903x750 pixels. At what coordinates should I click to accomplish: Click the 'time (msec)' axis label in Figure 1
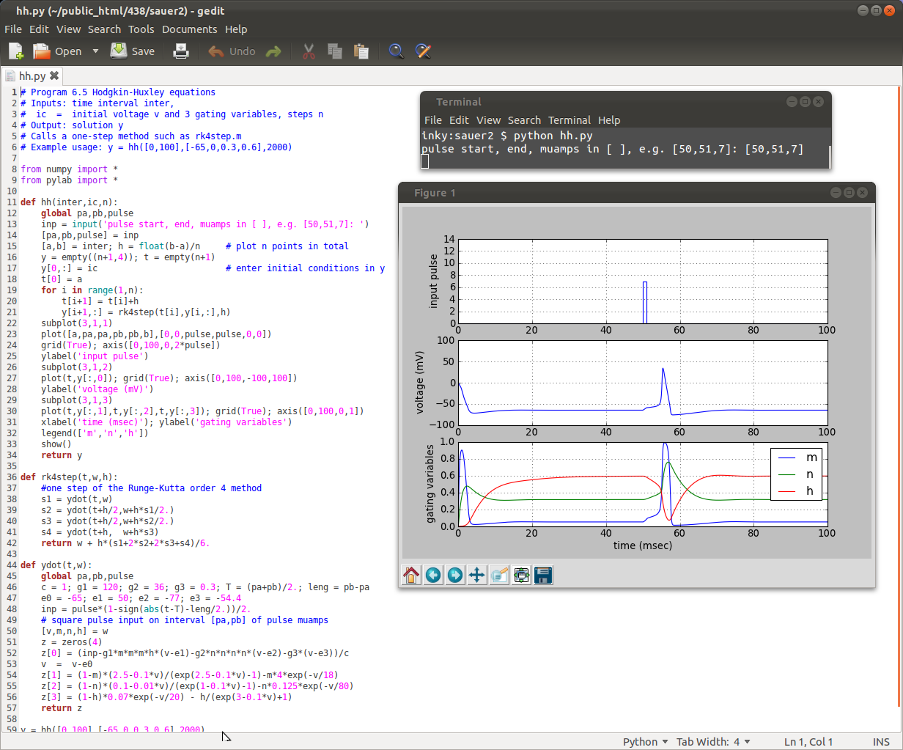[643, 545]
